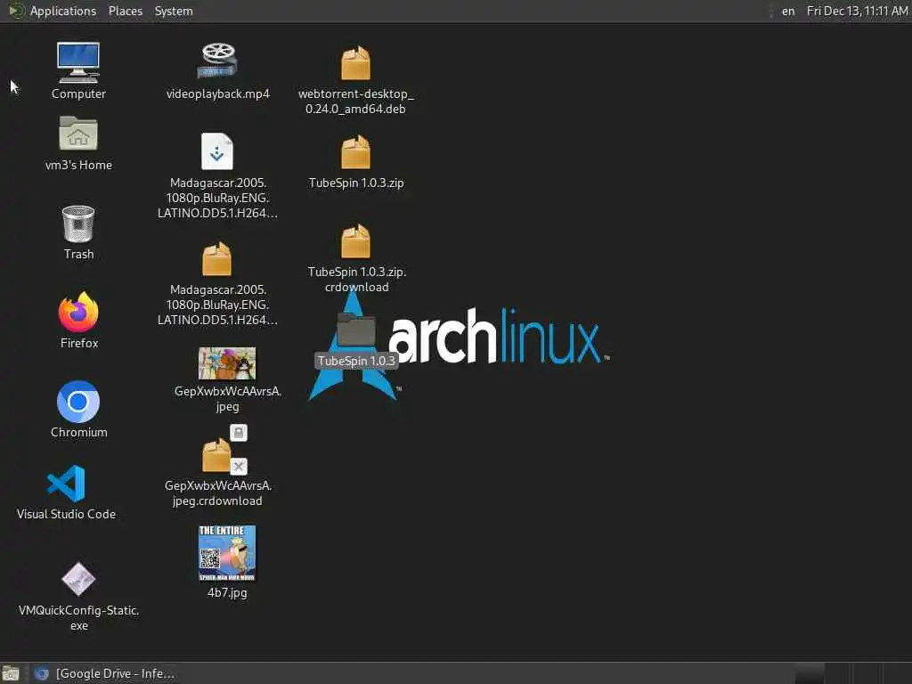Launch the Chromium browser icon
This screenshot has width=912, height=684.
[78, 402]
